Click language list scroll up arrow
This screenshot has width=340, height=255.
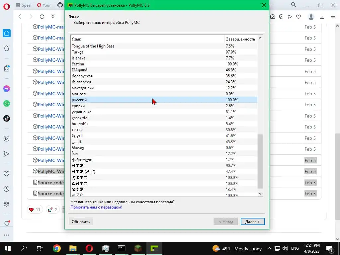click(x=260, y=38)
